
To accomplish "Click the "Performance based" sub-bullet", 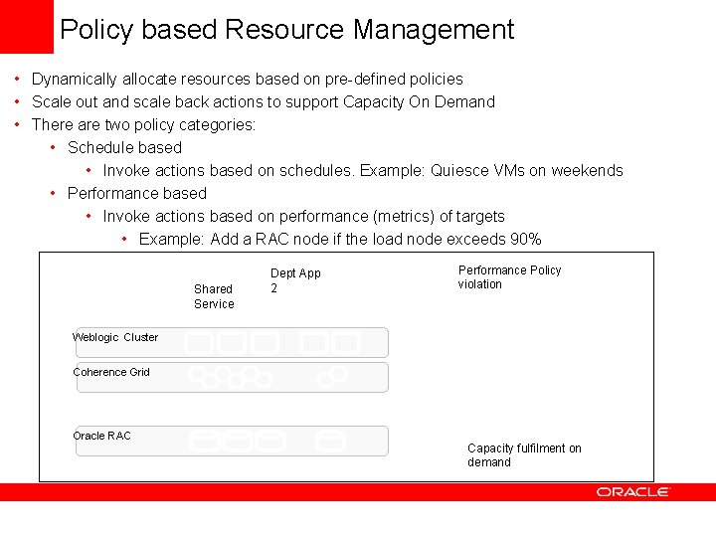I will (x=137, y=193).
